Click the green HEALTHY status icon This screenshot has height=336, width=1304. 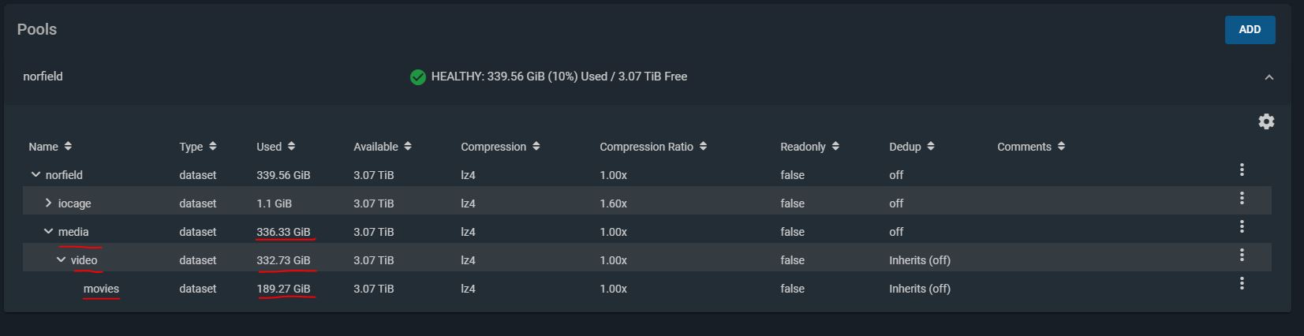coord(418,77)
